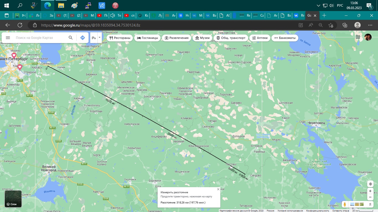Center map on my location
This screenshot has height=212, width=378.
coord(370,184)
